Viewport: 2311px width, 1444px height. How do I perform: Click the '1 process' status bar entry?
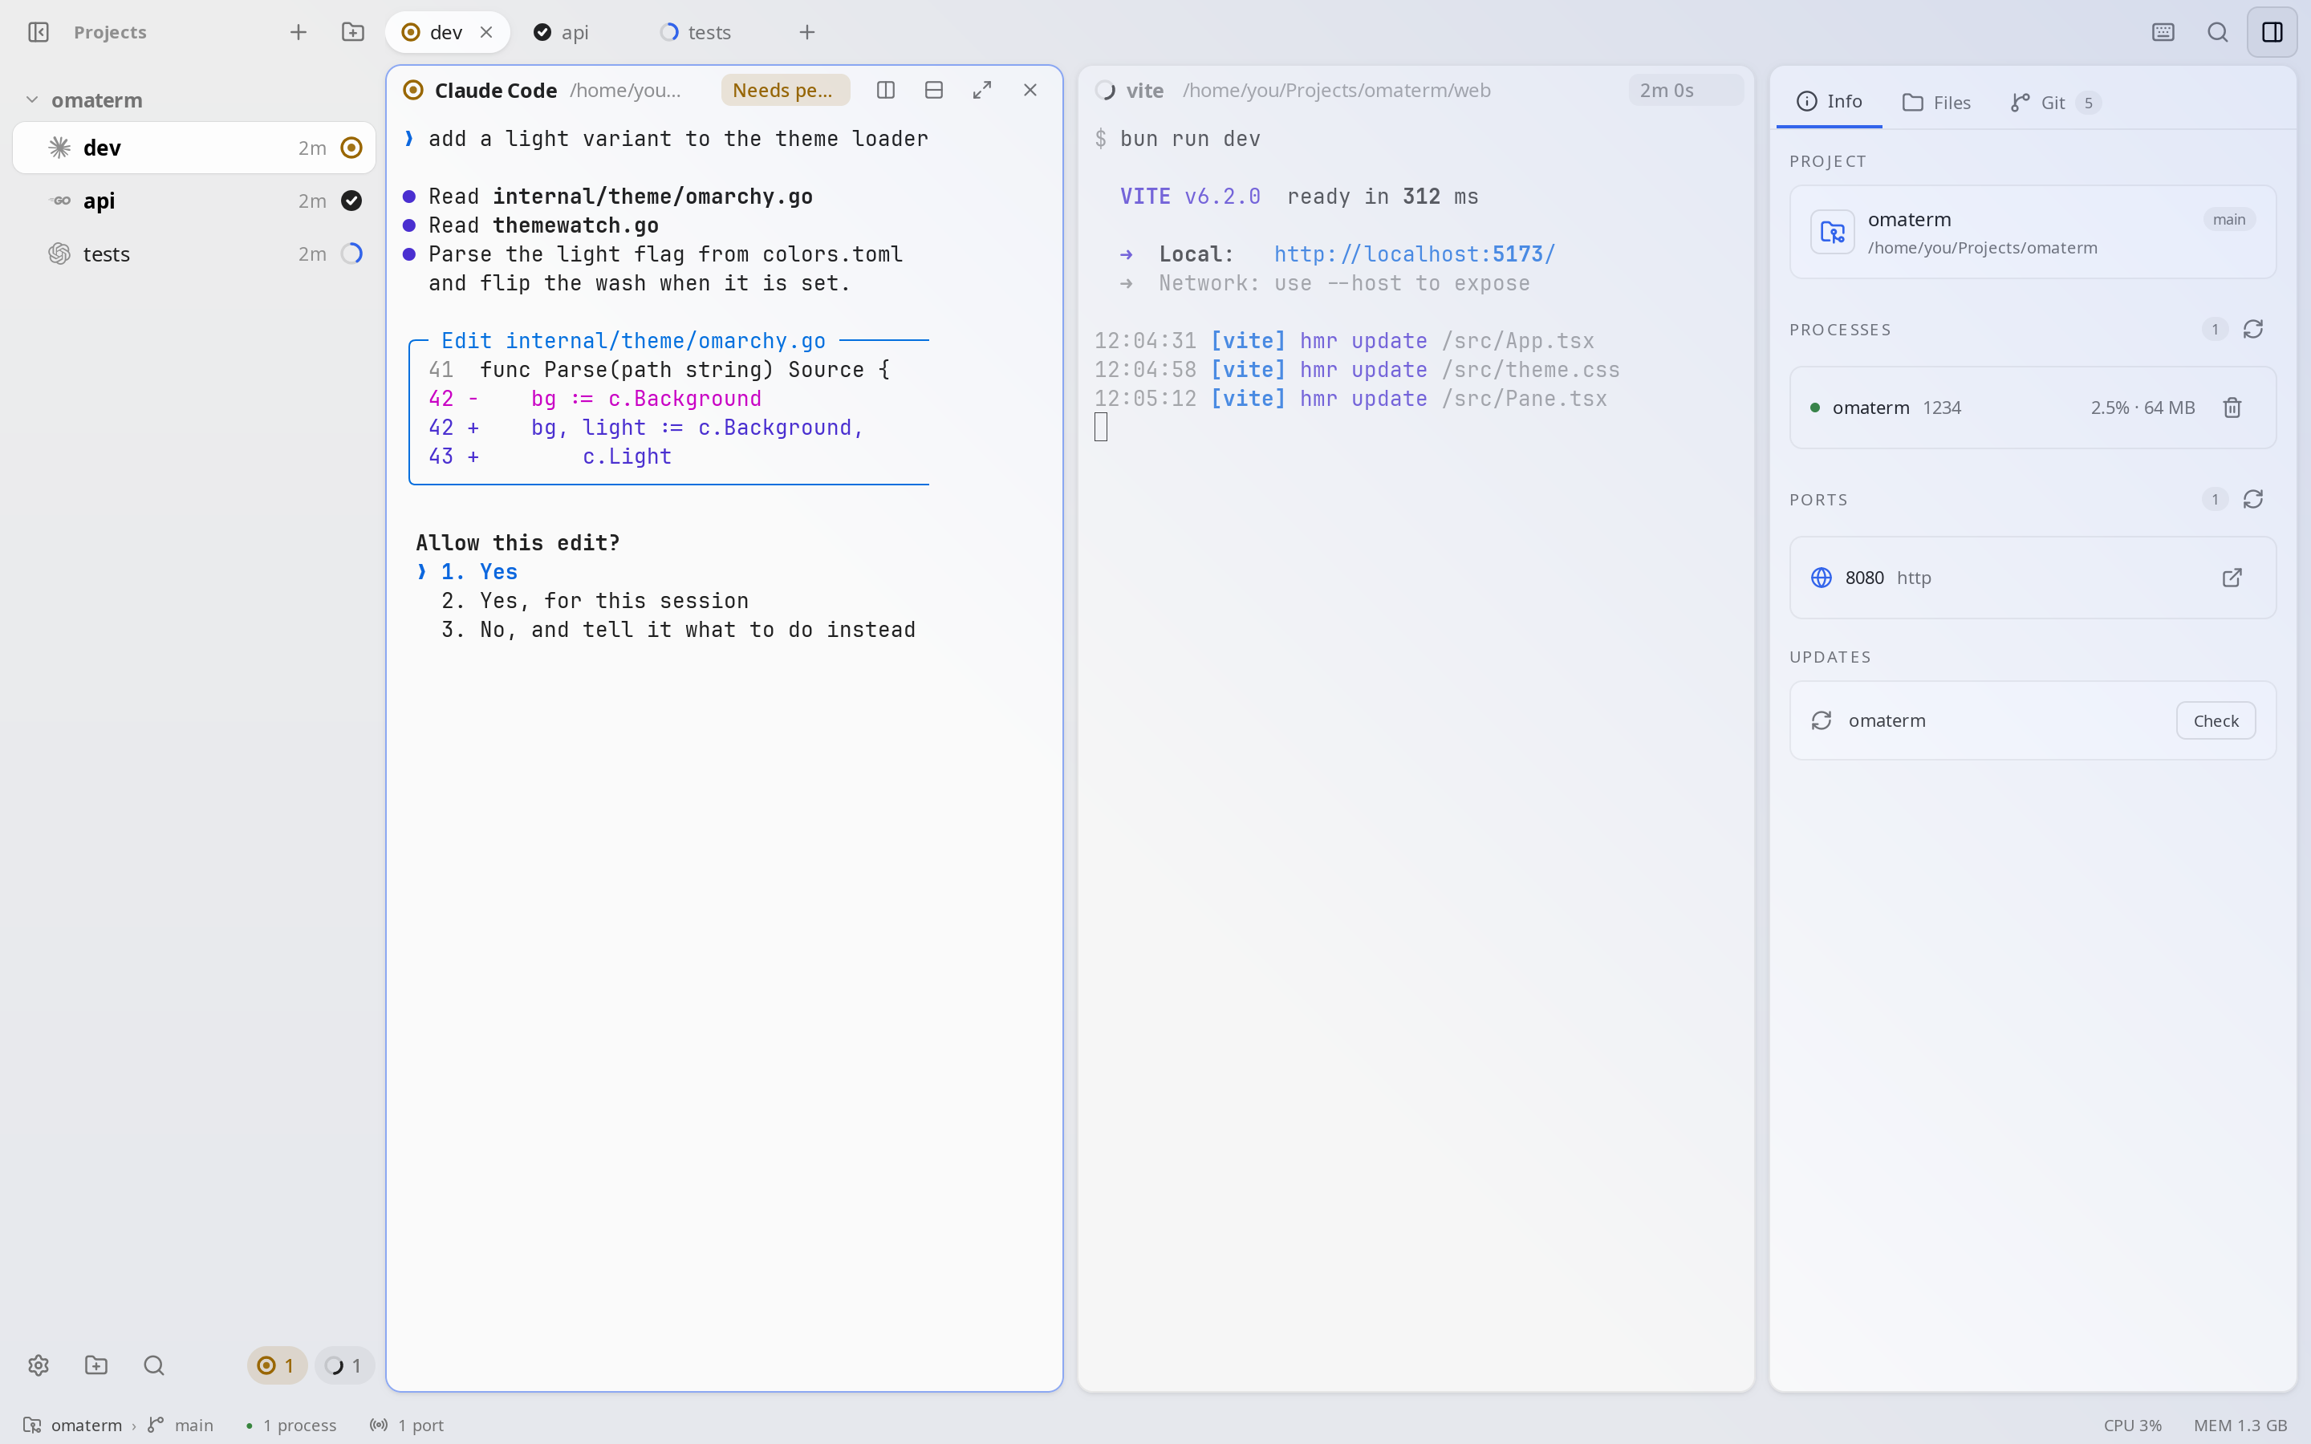click(291, 1425)
